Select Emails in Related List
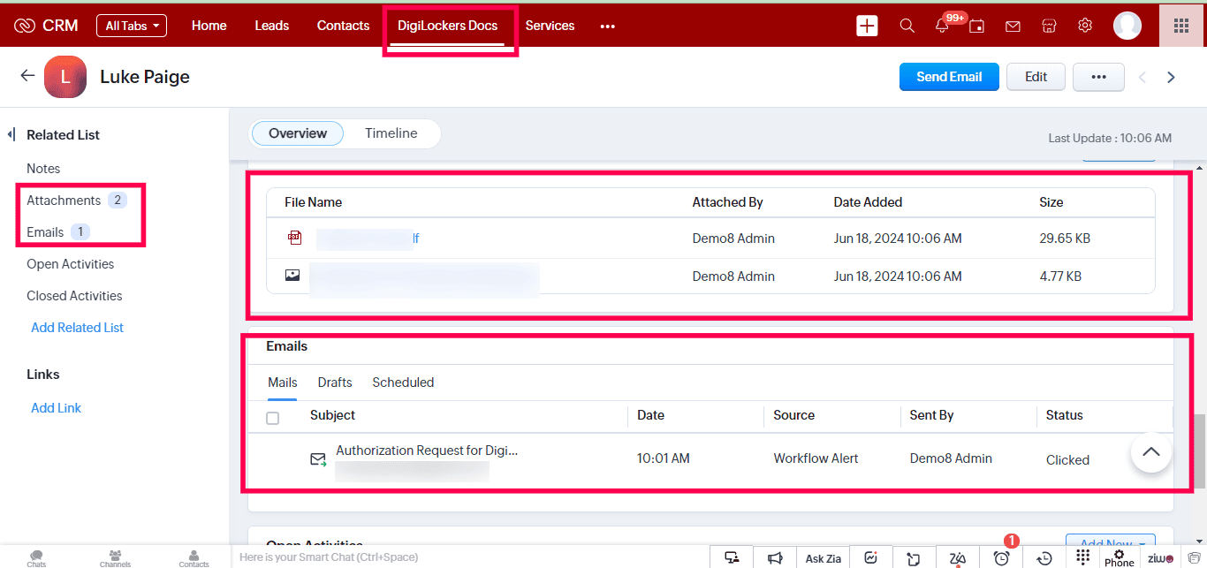Viewport: 1207px width, 568px height. pyautogui.click(x=45, y=232)
